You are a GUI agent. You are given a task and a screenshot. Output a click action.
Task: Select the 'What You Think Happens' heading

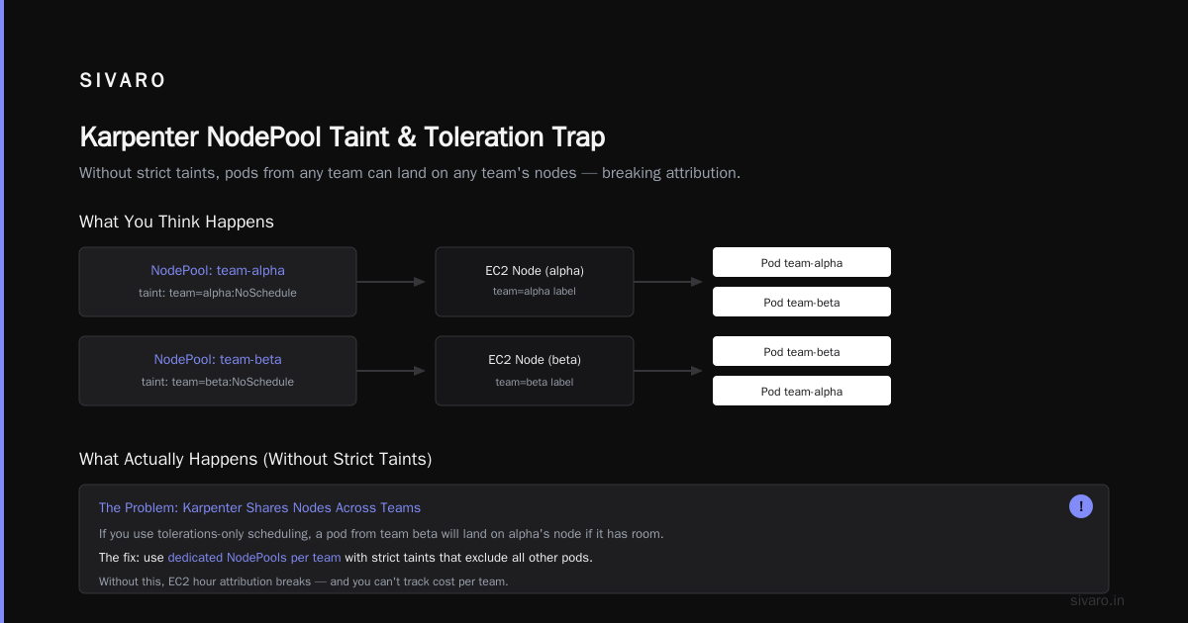click(x=176, y=222)
